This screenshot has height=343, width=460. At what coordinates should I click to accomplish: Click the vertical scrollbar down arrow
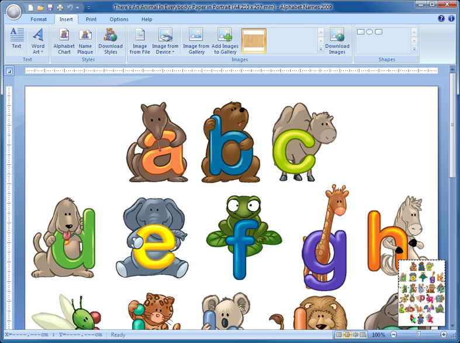[x=452, y=326]
